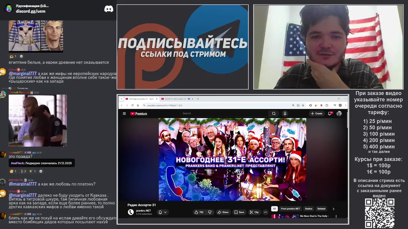Screen dimensions: 408x229
Task: Like the video with 782 likes
Action: tap(199, 212)
